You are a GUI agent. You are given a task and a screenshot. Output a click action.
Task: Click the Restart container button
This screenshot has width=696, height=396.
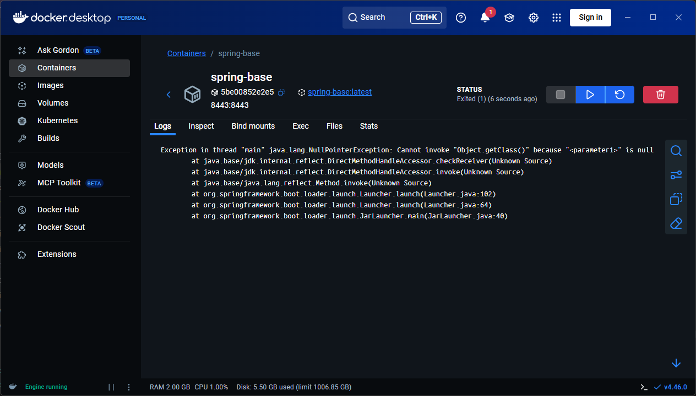(x=619, y=95)
